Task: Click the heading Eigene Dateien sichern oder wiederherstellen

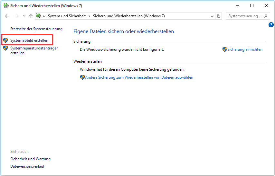Action: pos(124,31)
